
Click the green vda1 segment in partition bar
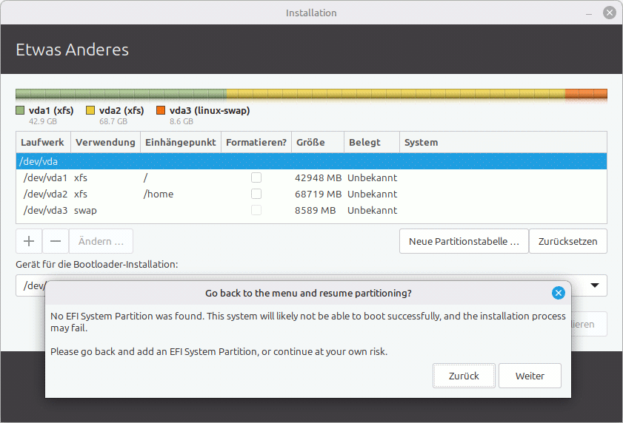121,94
